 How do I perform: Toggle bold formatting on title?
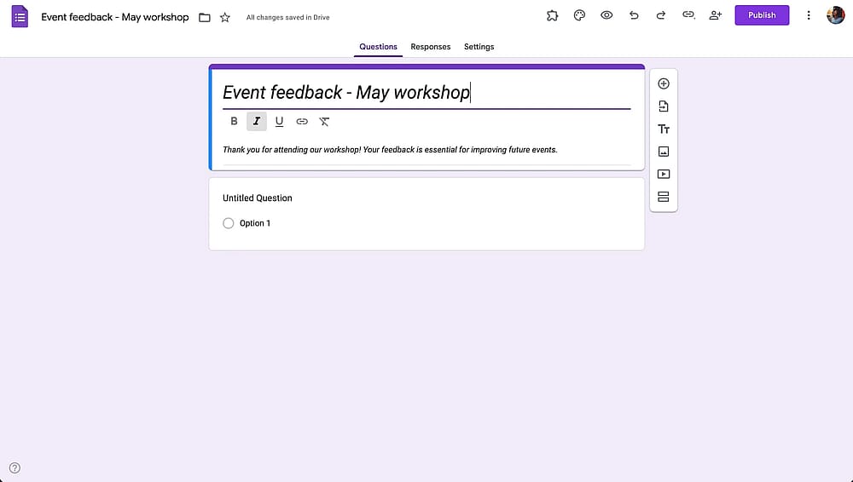click(x=234, y=121)
